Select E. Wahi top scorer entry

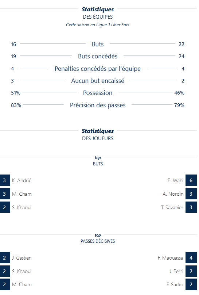[x=175, y=180]
